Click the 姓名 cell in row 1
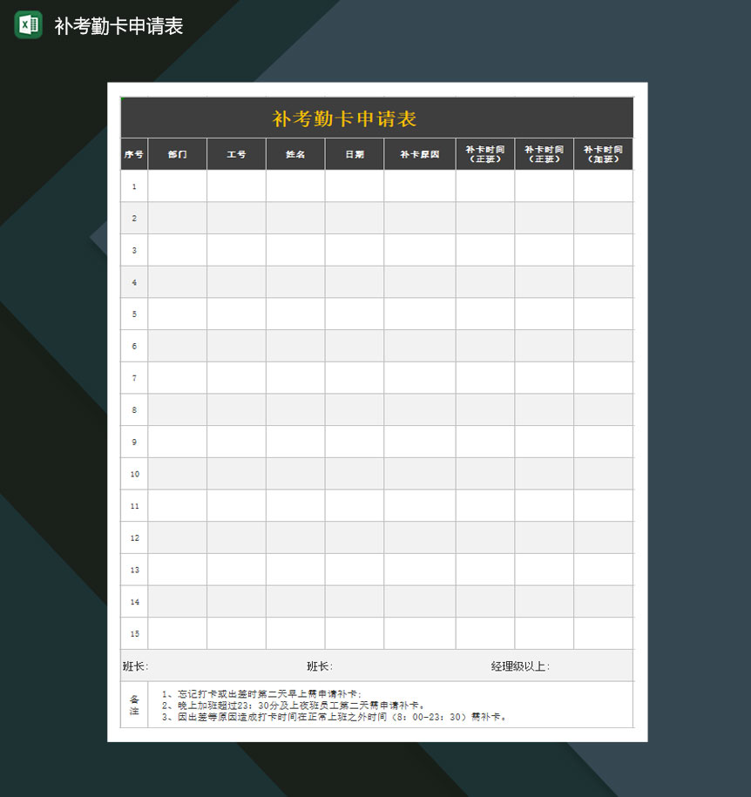This screenshot has width=751, height=797. [x=295, y=186]
